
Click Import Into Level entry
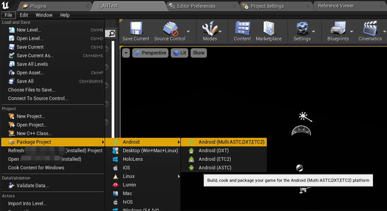click(27, 204)
